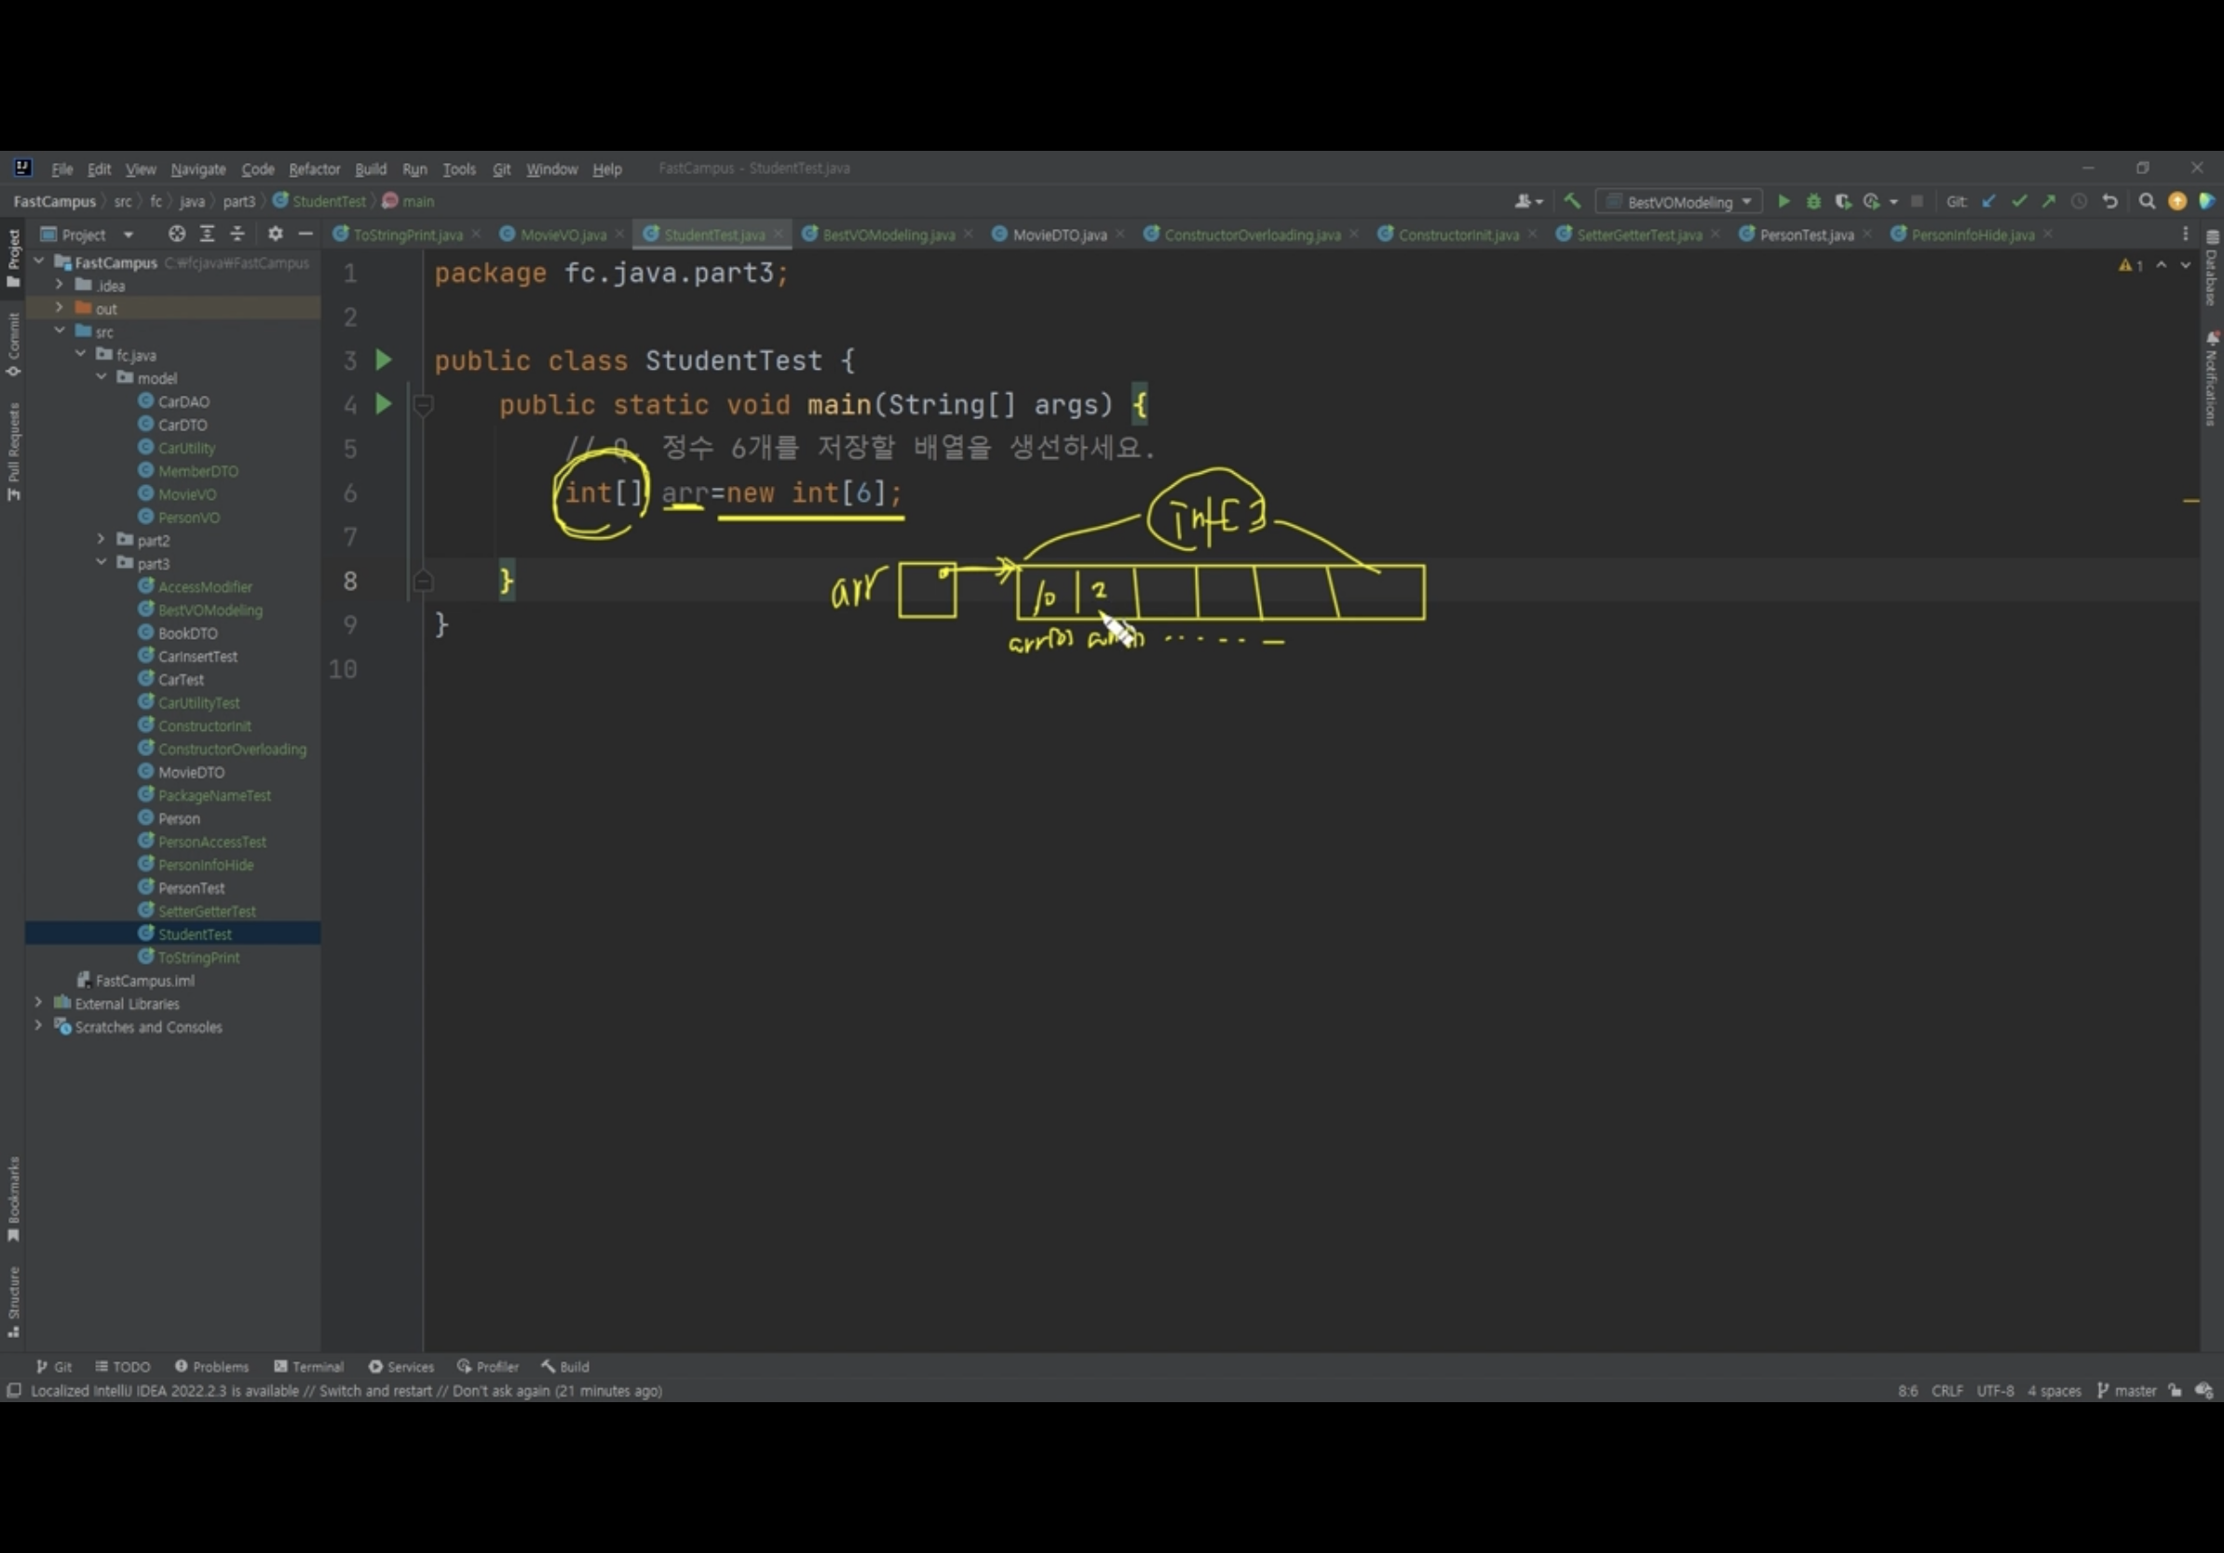Screen dimensions: 2224x1553
Task: Start debugging with the bug icon
Action: [1813, 201]
